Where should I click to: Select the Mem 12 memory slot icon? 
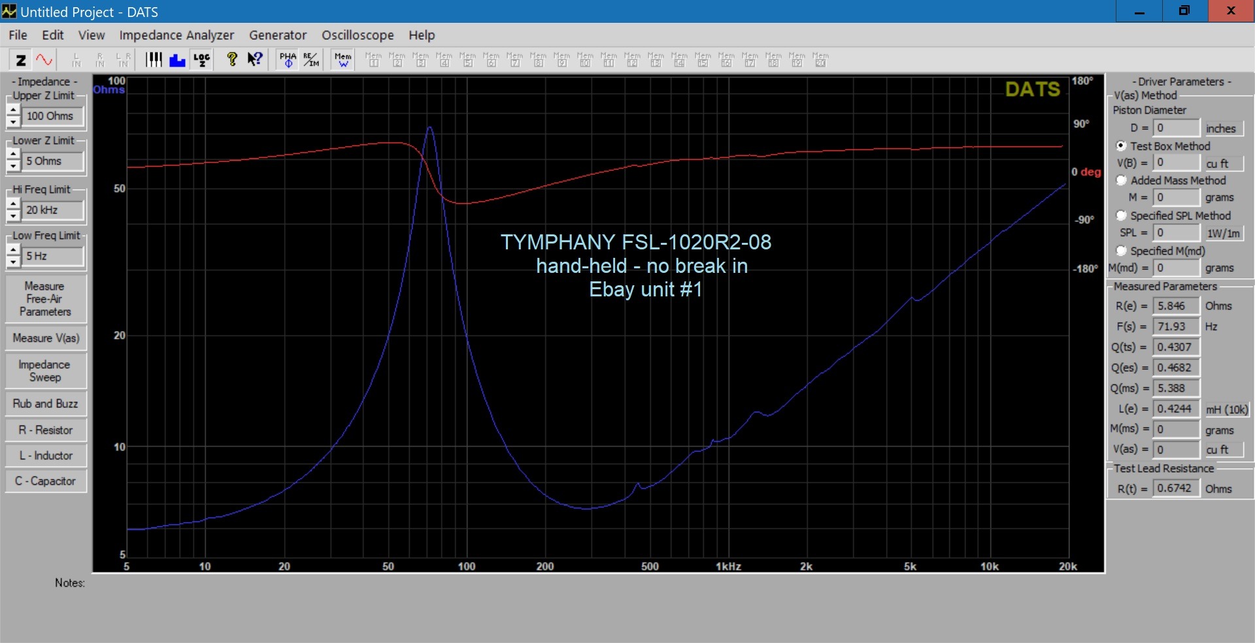pos(632,60)
